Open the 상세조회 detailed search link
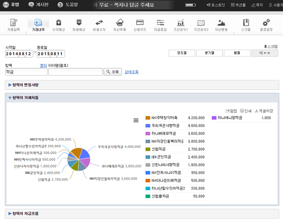Viewport: 283px width, 223px height. click(131, 72)
